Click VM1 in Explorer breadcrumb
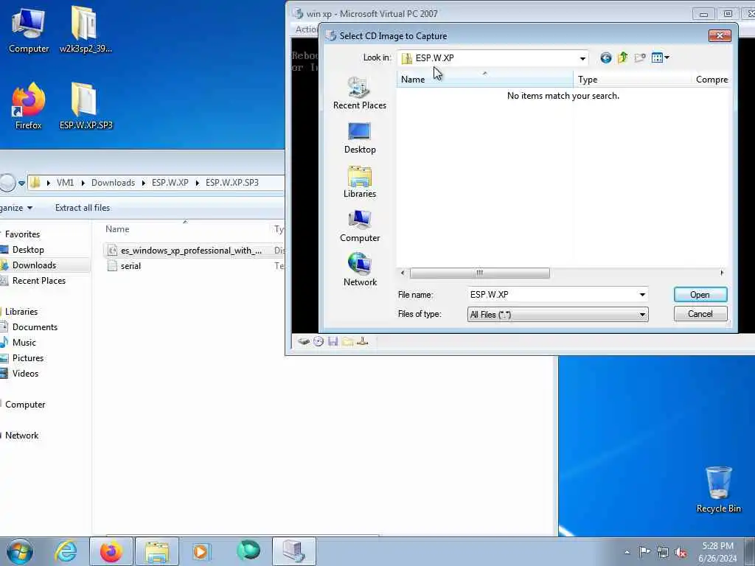Viewport: 755px width, 566px height. pyautogui.click(x=65, y=183)
